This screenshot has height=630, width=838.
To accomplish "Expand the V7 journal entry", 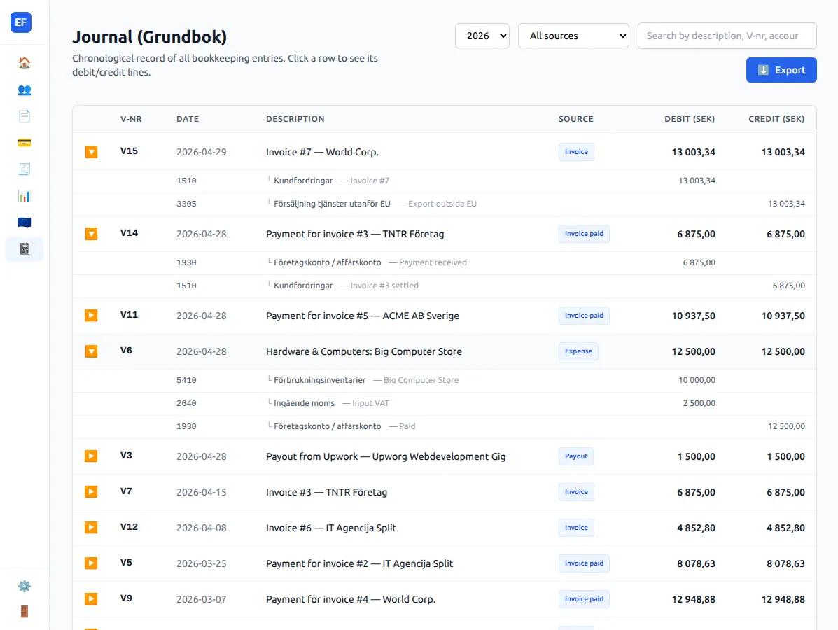I will (92, 492).
